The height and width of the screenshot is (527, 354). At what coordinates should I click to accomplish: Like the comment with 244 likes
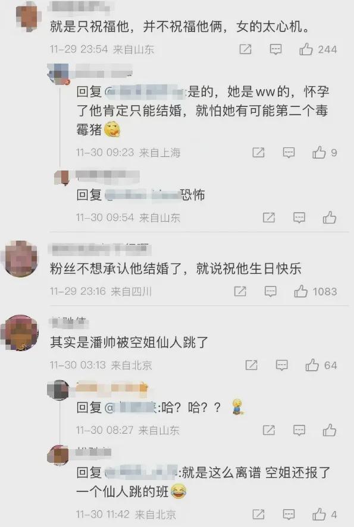click(x=306, y=49)
